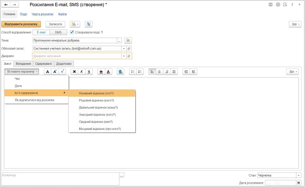
Task: Open the Тема ellipsis selection button
Action: (119, 40)
